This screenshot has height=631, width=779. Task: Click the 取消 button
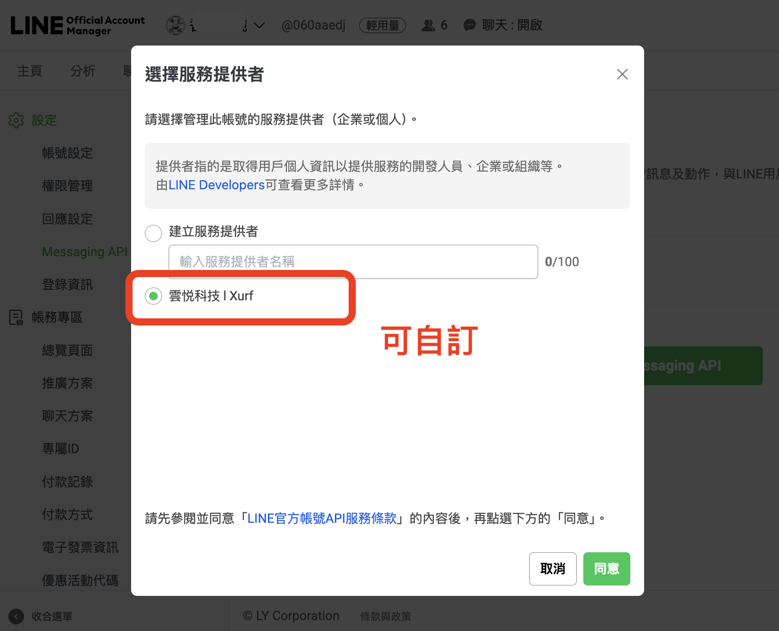(x=553, y=568)
